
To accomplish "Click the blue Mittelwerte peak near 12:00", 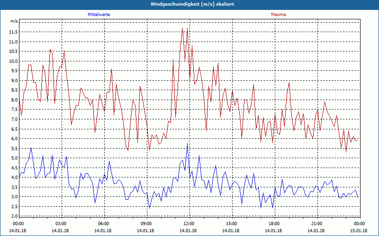I will pos(187,143).
